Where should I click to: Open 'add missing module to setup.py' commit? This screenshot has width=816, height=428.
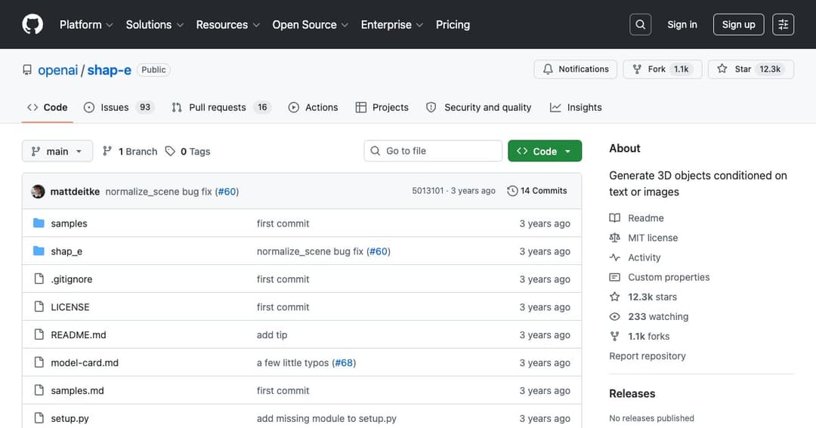(326, 419)
